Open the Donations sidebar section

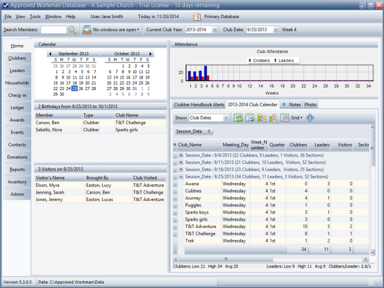tap(17, 157)
